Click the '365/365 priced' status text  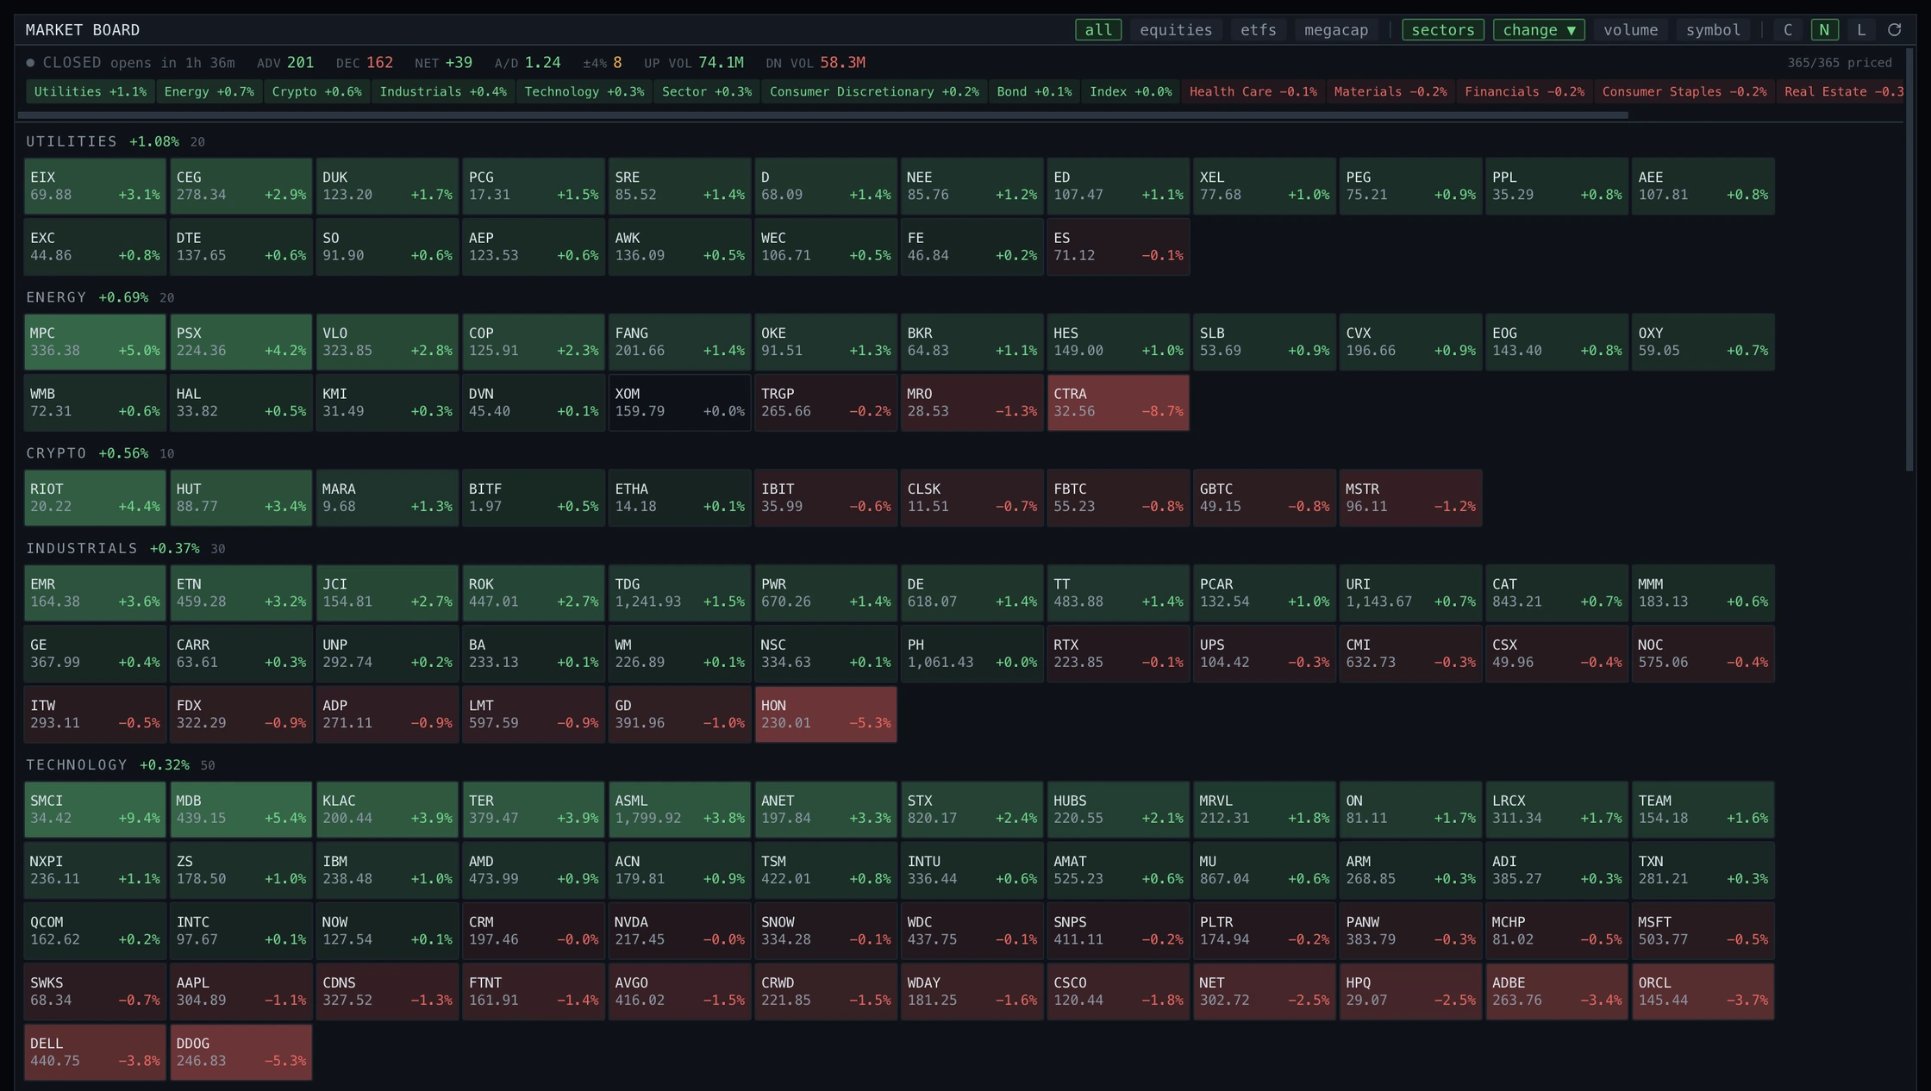pos(1840,63)
